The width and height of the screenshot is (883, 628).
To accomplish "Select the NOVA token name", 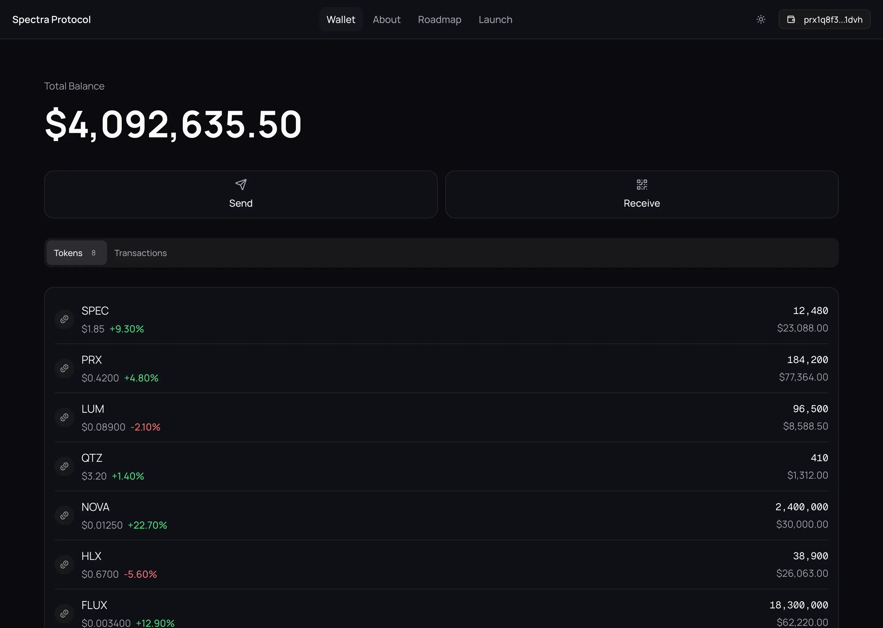I will (95, 507).
